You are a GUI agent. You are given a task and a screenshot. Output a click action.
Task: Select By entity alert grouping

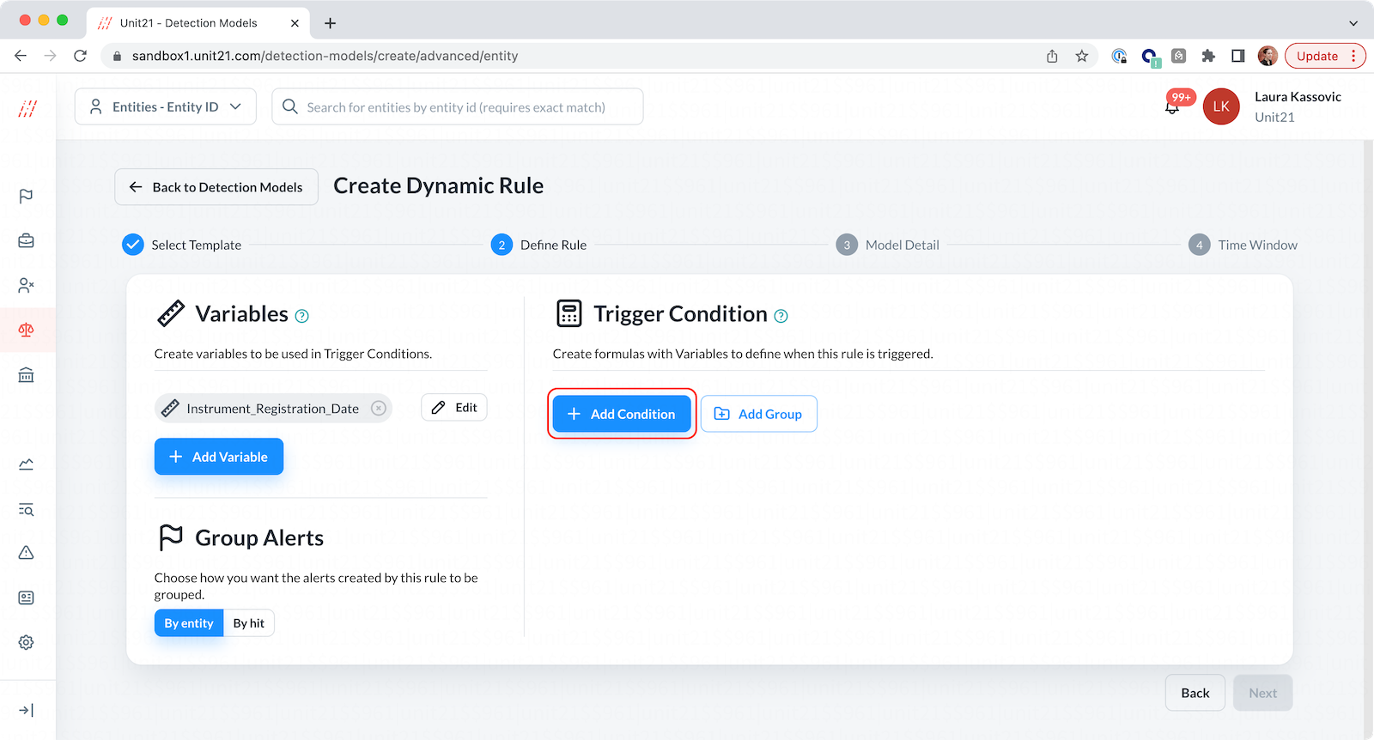tap(189, 623)
